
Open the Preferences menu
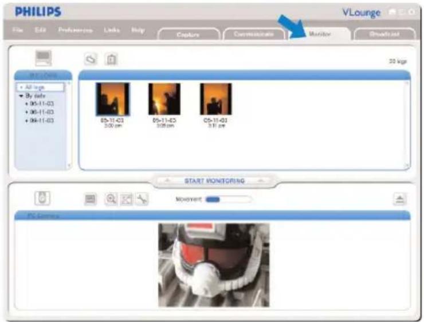[x=76, y=30]
